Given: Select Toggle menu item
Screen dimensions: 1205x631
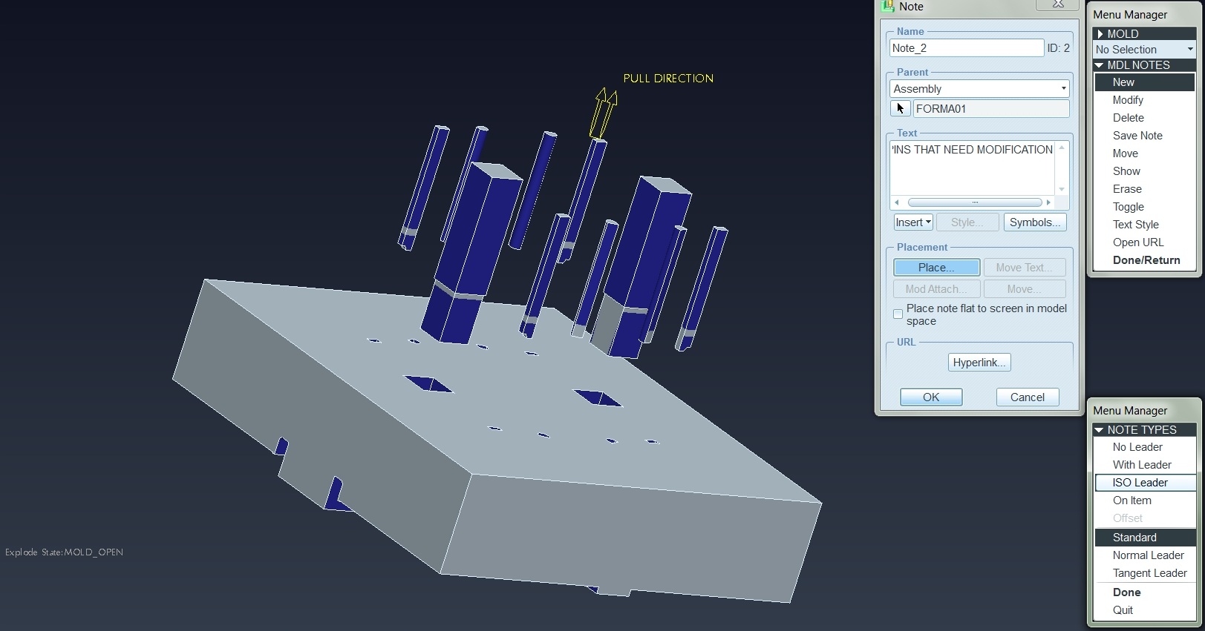Looking at the screenshot, I should 1128,207.
